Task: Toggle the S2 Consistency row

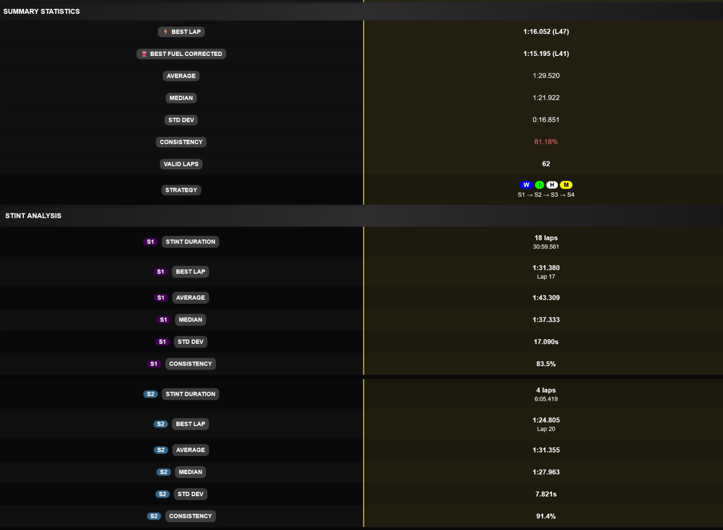Action: tap(190, 516)
